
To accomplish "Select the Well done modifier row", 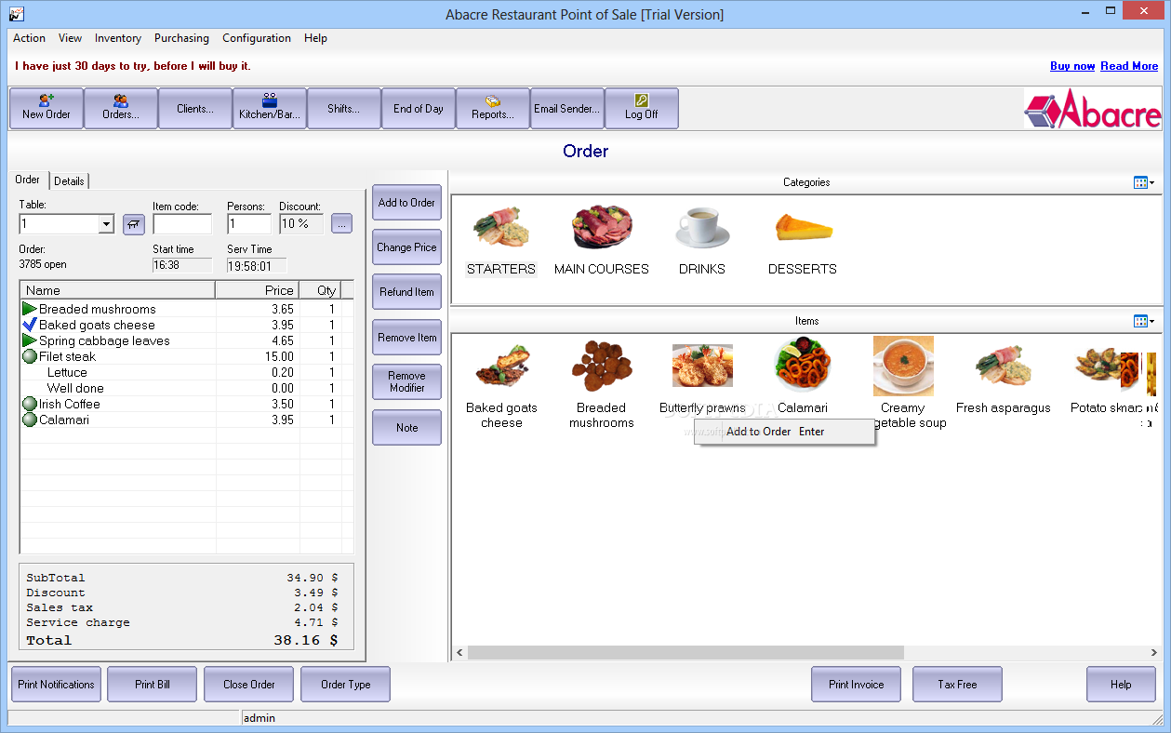I will 187,388.
